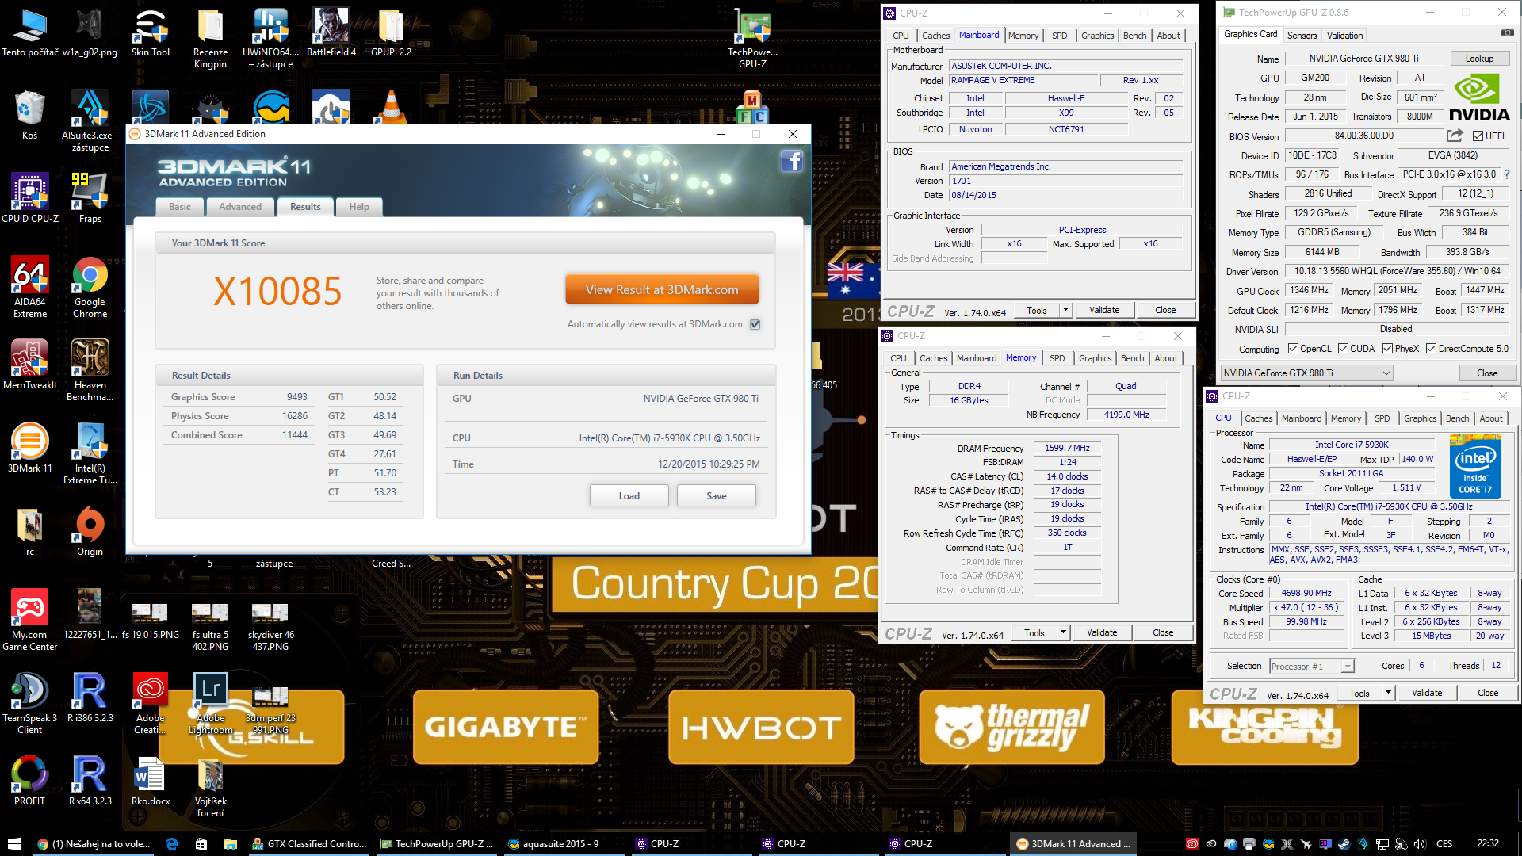
Task: Click Close in the CPU-Z Memory window
Action: (1163, 632)
